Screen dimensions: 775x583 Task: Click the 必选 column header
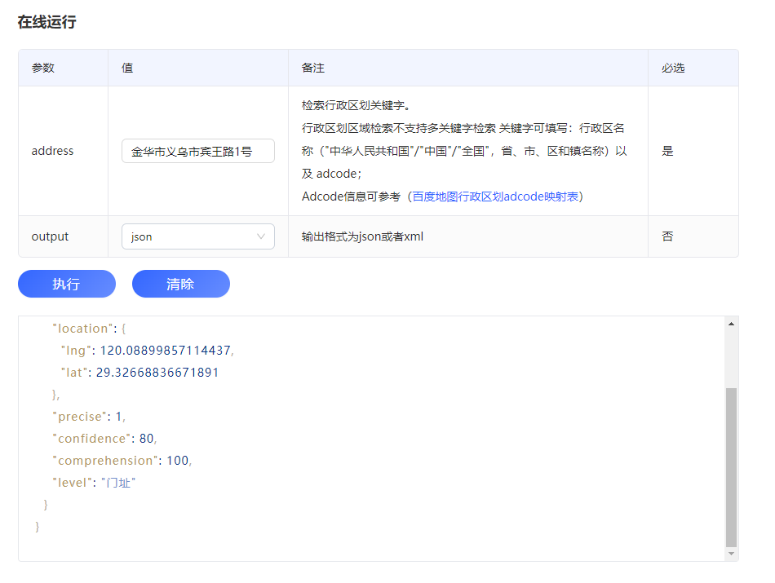(673, 68)
